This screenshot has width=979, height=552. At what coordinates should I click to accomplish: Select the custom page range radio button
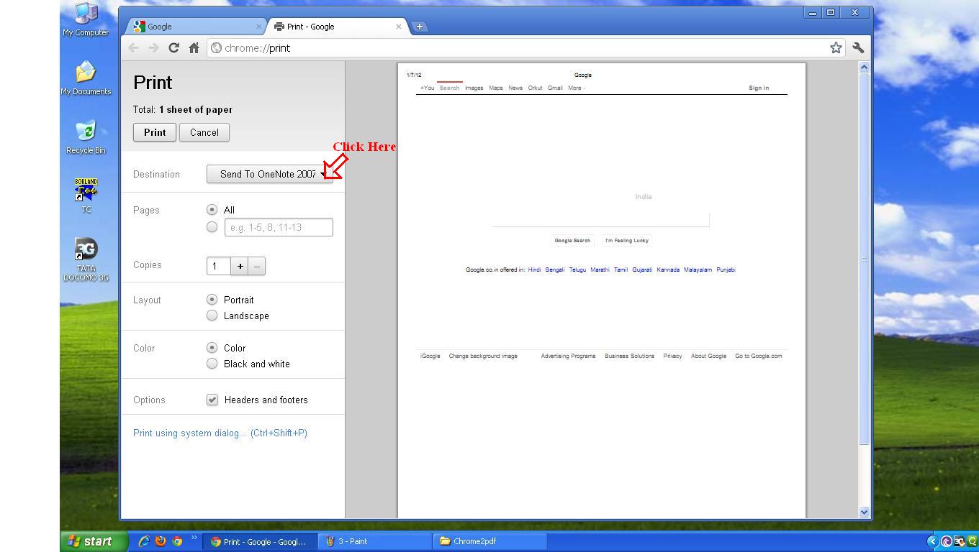click(212, 227)
